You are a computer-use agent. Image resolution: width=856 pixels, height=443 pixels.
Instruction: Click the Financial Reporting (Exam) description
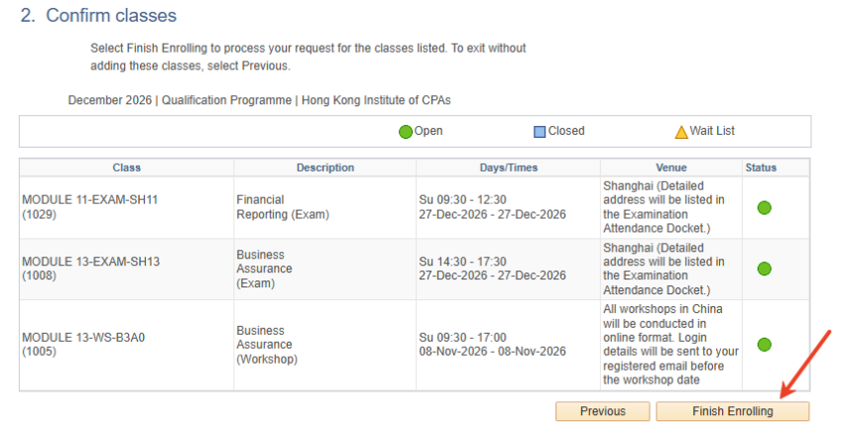click(x=283, y=207)
